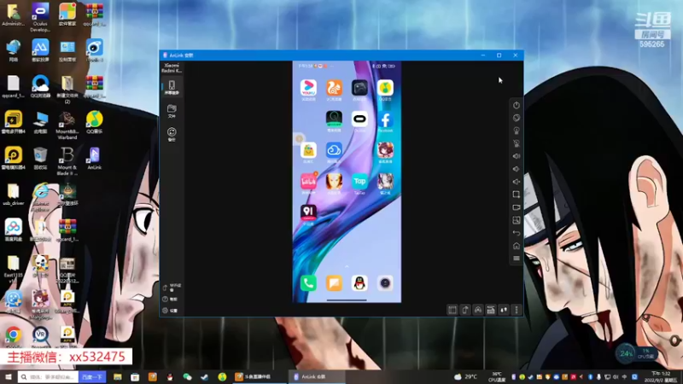Screen dimensions: 683x384
Task: Click the WiFi connection option in AnLink
Action: [x=172, y=288]
